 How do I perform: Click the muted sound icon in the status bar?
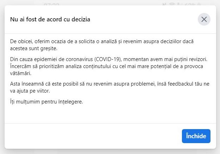[164, 5]
